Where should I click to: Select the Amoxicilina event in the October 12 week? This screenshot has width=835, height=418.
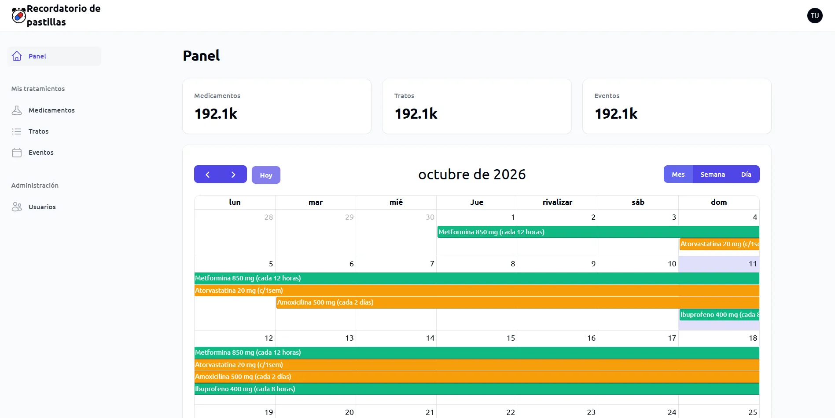point(477,377)
